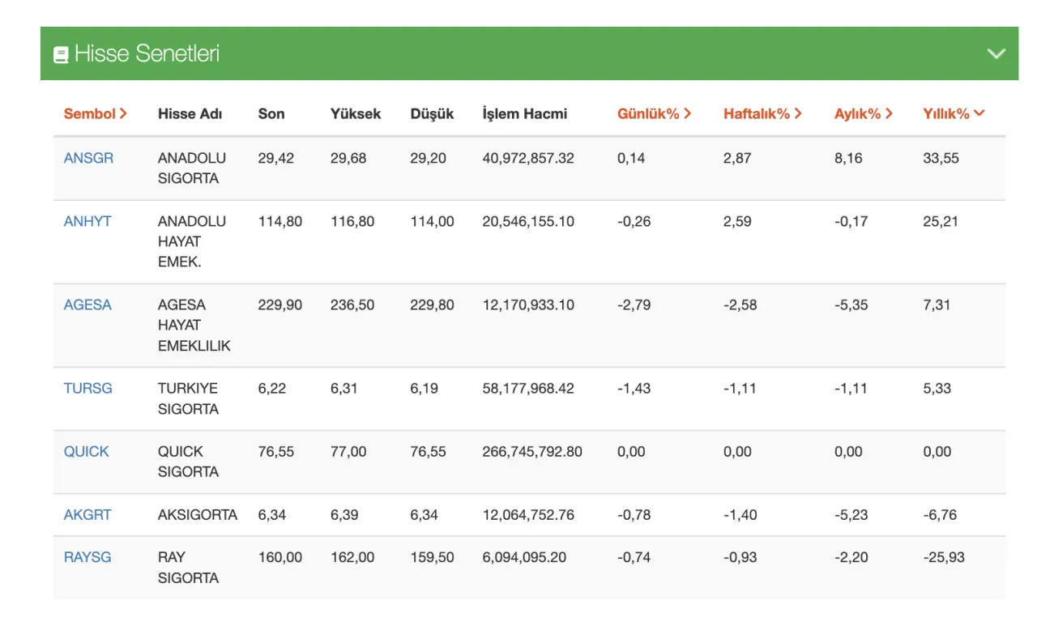Open the RAYSG stock link
The image size is (1037, 643).
87,557
